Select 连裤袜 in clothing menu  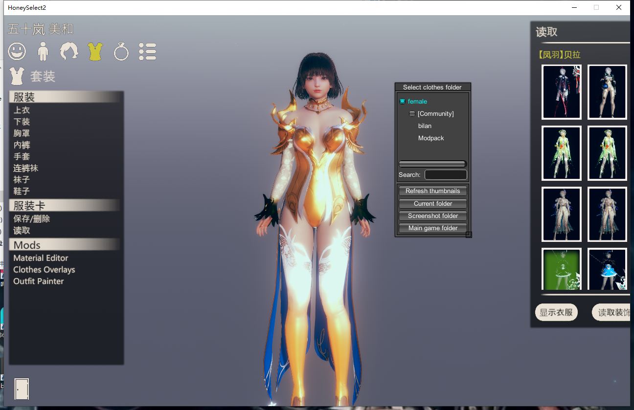click(x=25, y=168)
